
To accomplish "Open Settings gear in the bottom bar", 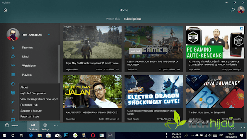I will [45, 127].
